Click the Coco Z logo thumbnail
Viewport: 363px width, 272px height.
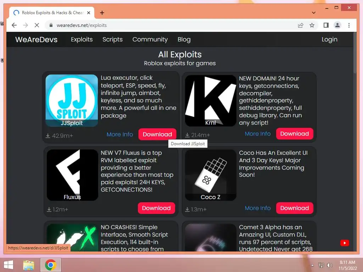[x=211, y=175]
